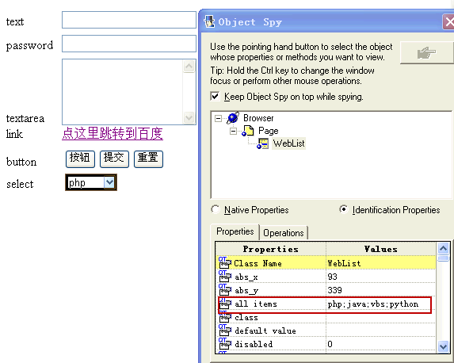Click the 重置 reset button

(x=148, y=159)
